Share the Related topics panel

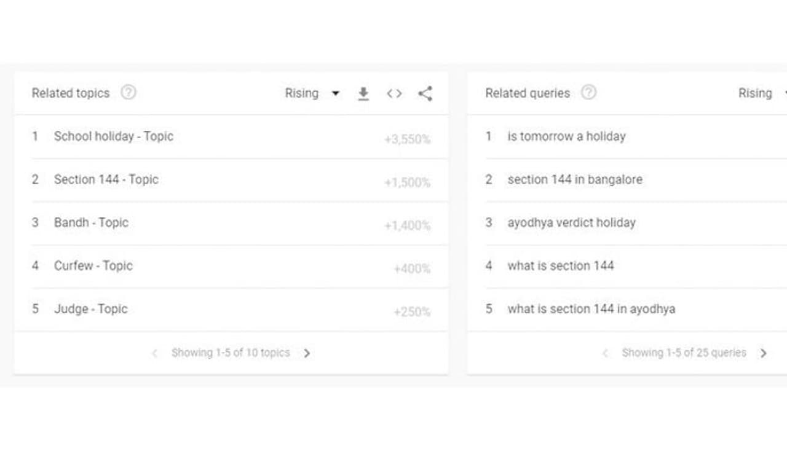pyautogui.click(x=425, y=93)
